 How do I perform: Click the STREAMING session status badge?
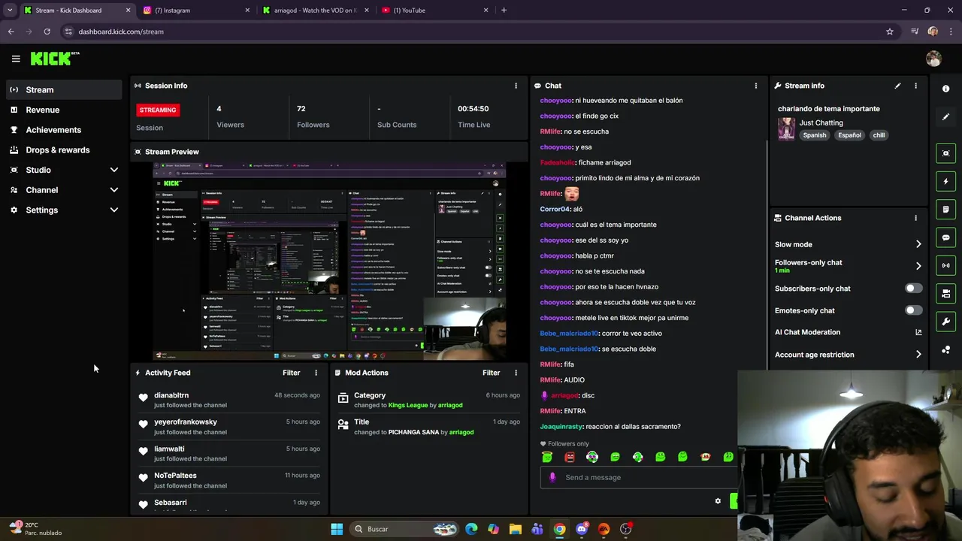[158, 110]
